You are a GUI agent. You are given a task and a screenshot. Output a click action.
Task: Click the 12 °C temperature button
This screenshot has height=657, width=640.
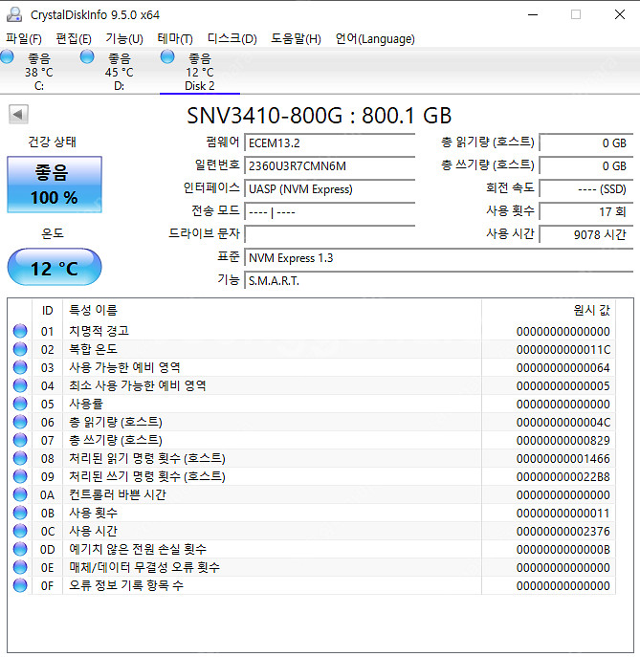(55, 268)
